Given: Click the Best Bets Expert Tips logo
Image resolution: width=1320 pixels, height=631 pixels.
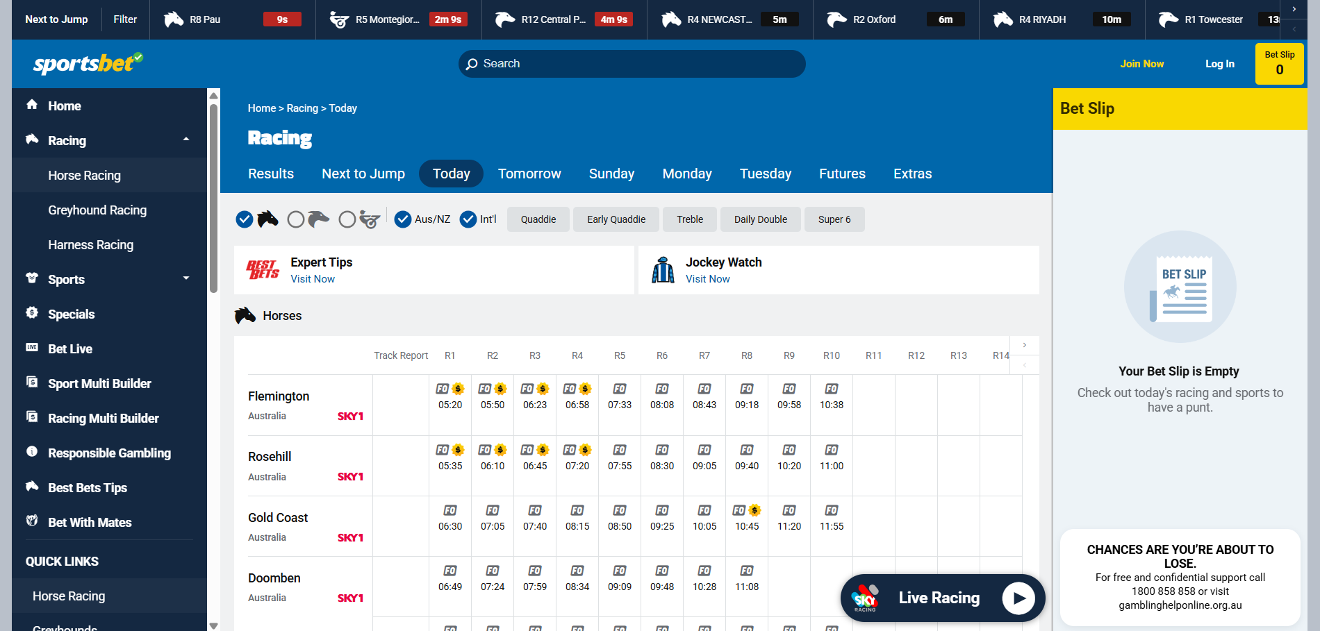Looking at the screenshot, I should [263, 269].
